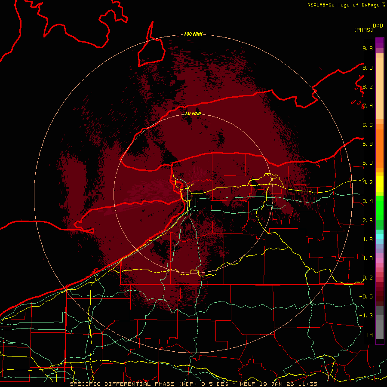Image resolution: width=387 pixels, height=387 pixels.
Task: Pick the cyan color bar segment
Action: [380, 236]
